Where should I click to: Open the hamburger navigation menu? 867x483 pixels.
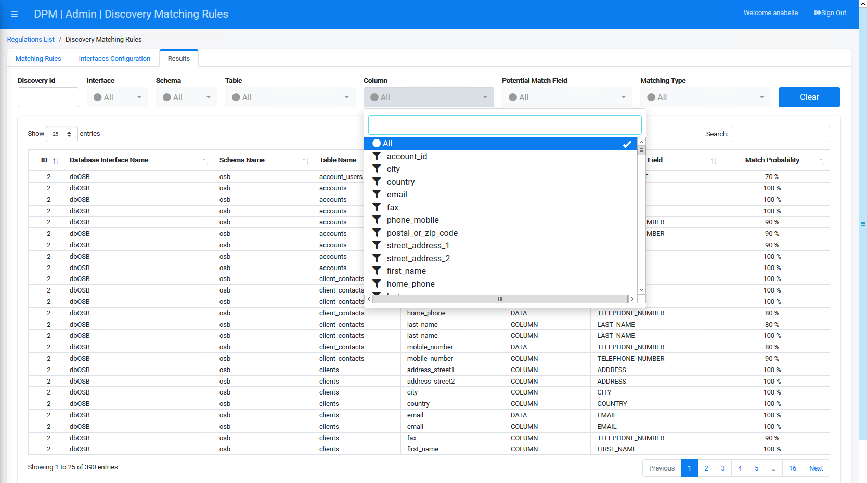(15, 14)
